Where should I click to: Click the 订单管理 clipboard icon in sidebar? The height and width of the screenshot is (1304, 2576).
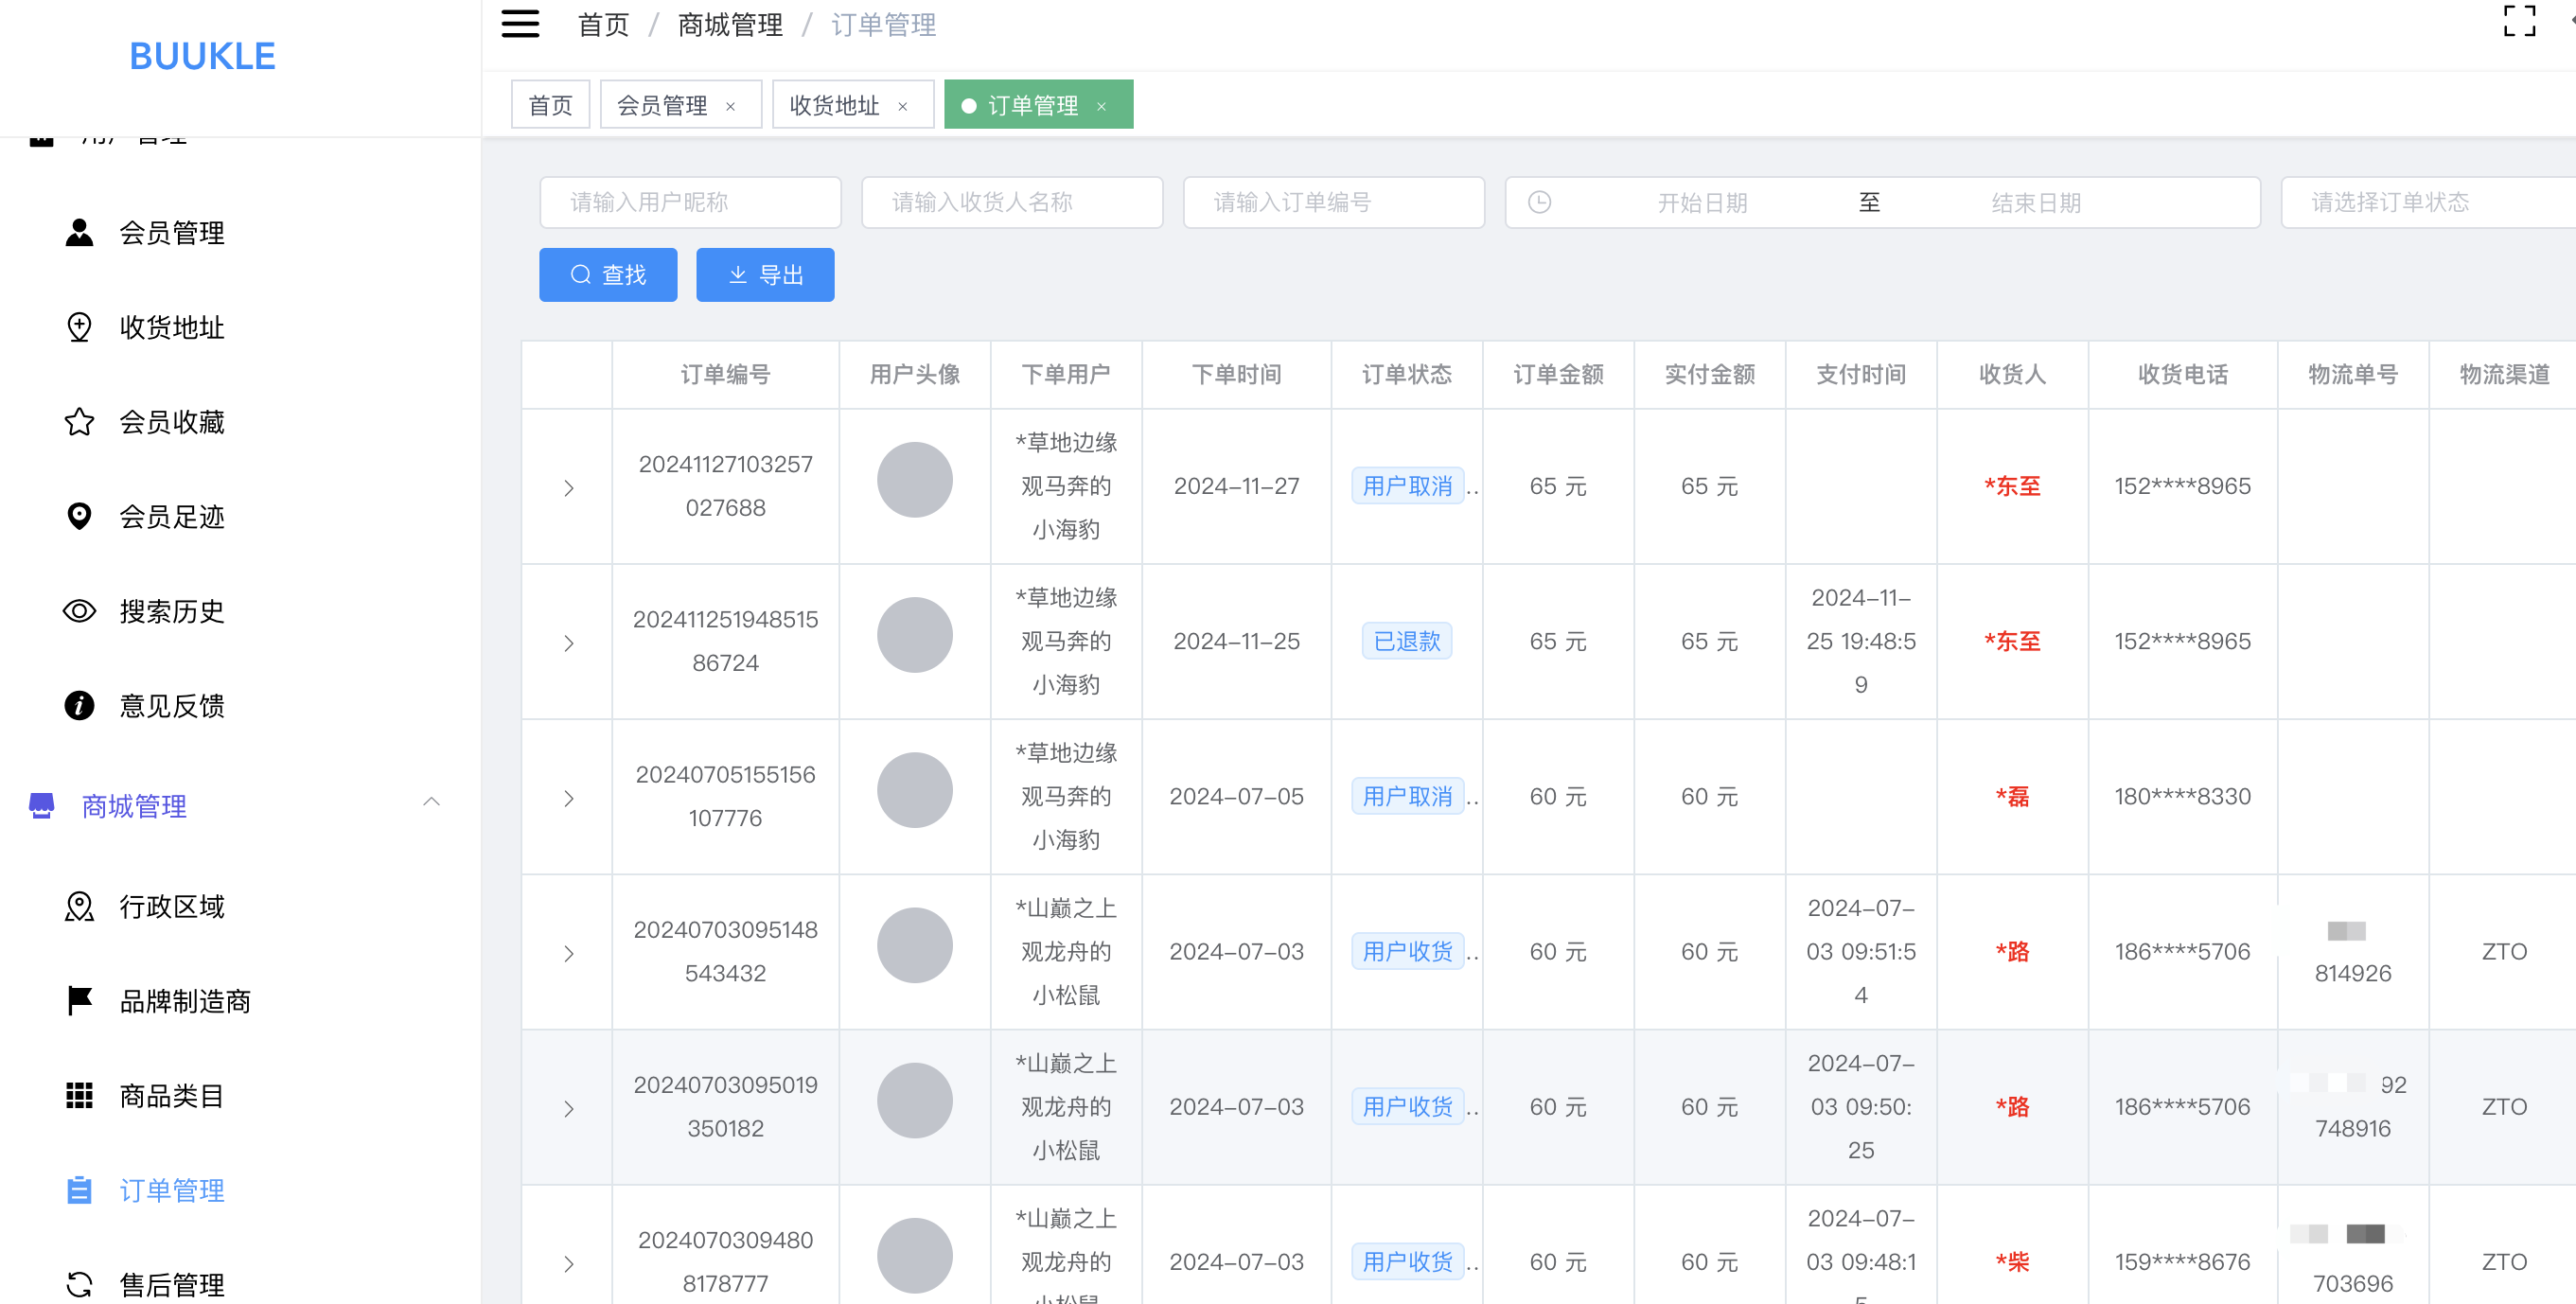click(x=79, y=1190)
